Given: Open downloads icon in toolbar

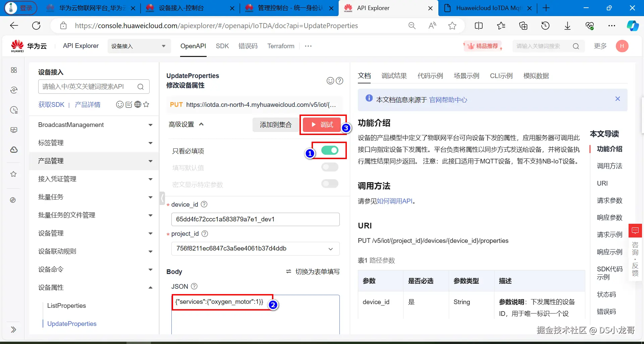Looking at the screenshot, I should [x=568, y=25].
